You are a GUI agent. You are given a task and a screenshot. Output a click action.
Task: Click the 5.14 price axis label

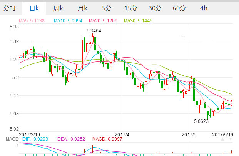click(14, 96)
